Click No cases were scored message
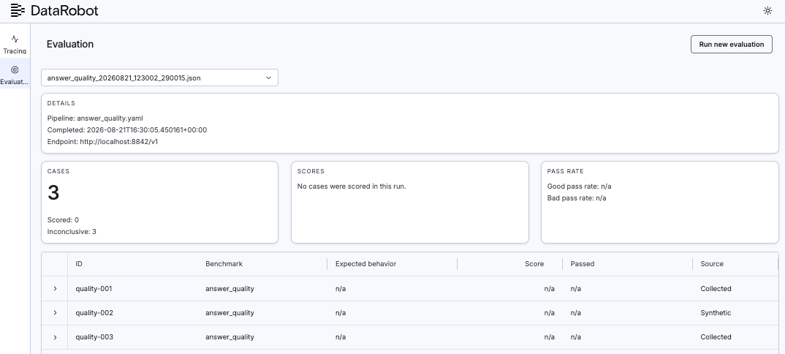This screenshot has height=354, width=785. click(x=352, y=187)
